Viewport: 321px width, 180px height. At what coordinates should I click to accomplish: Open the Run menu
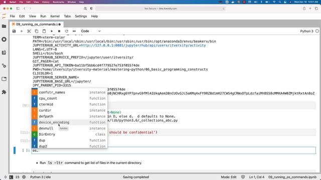tap(43, 16)
